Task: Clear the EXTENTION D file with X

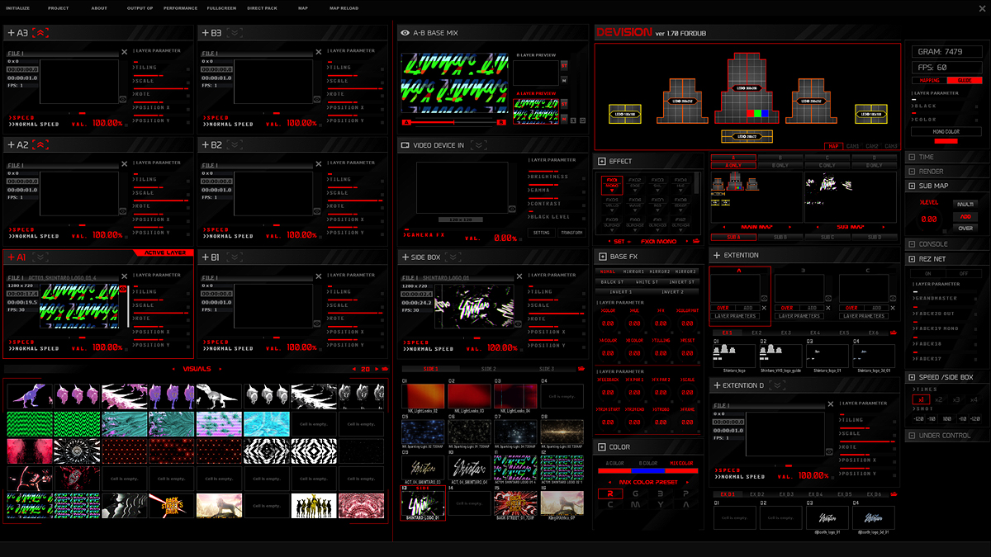Action: [832, 405]
